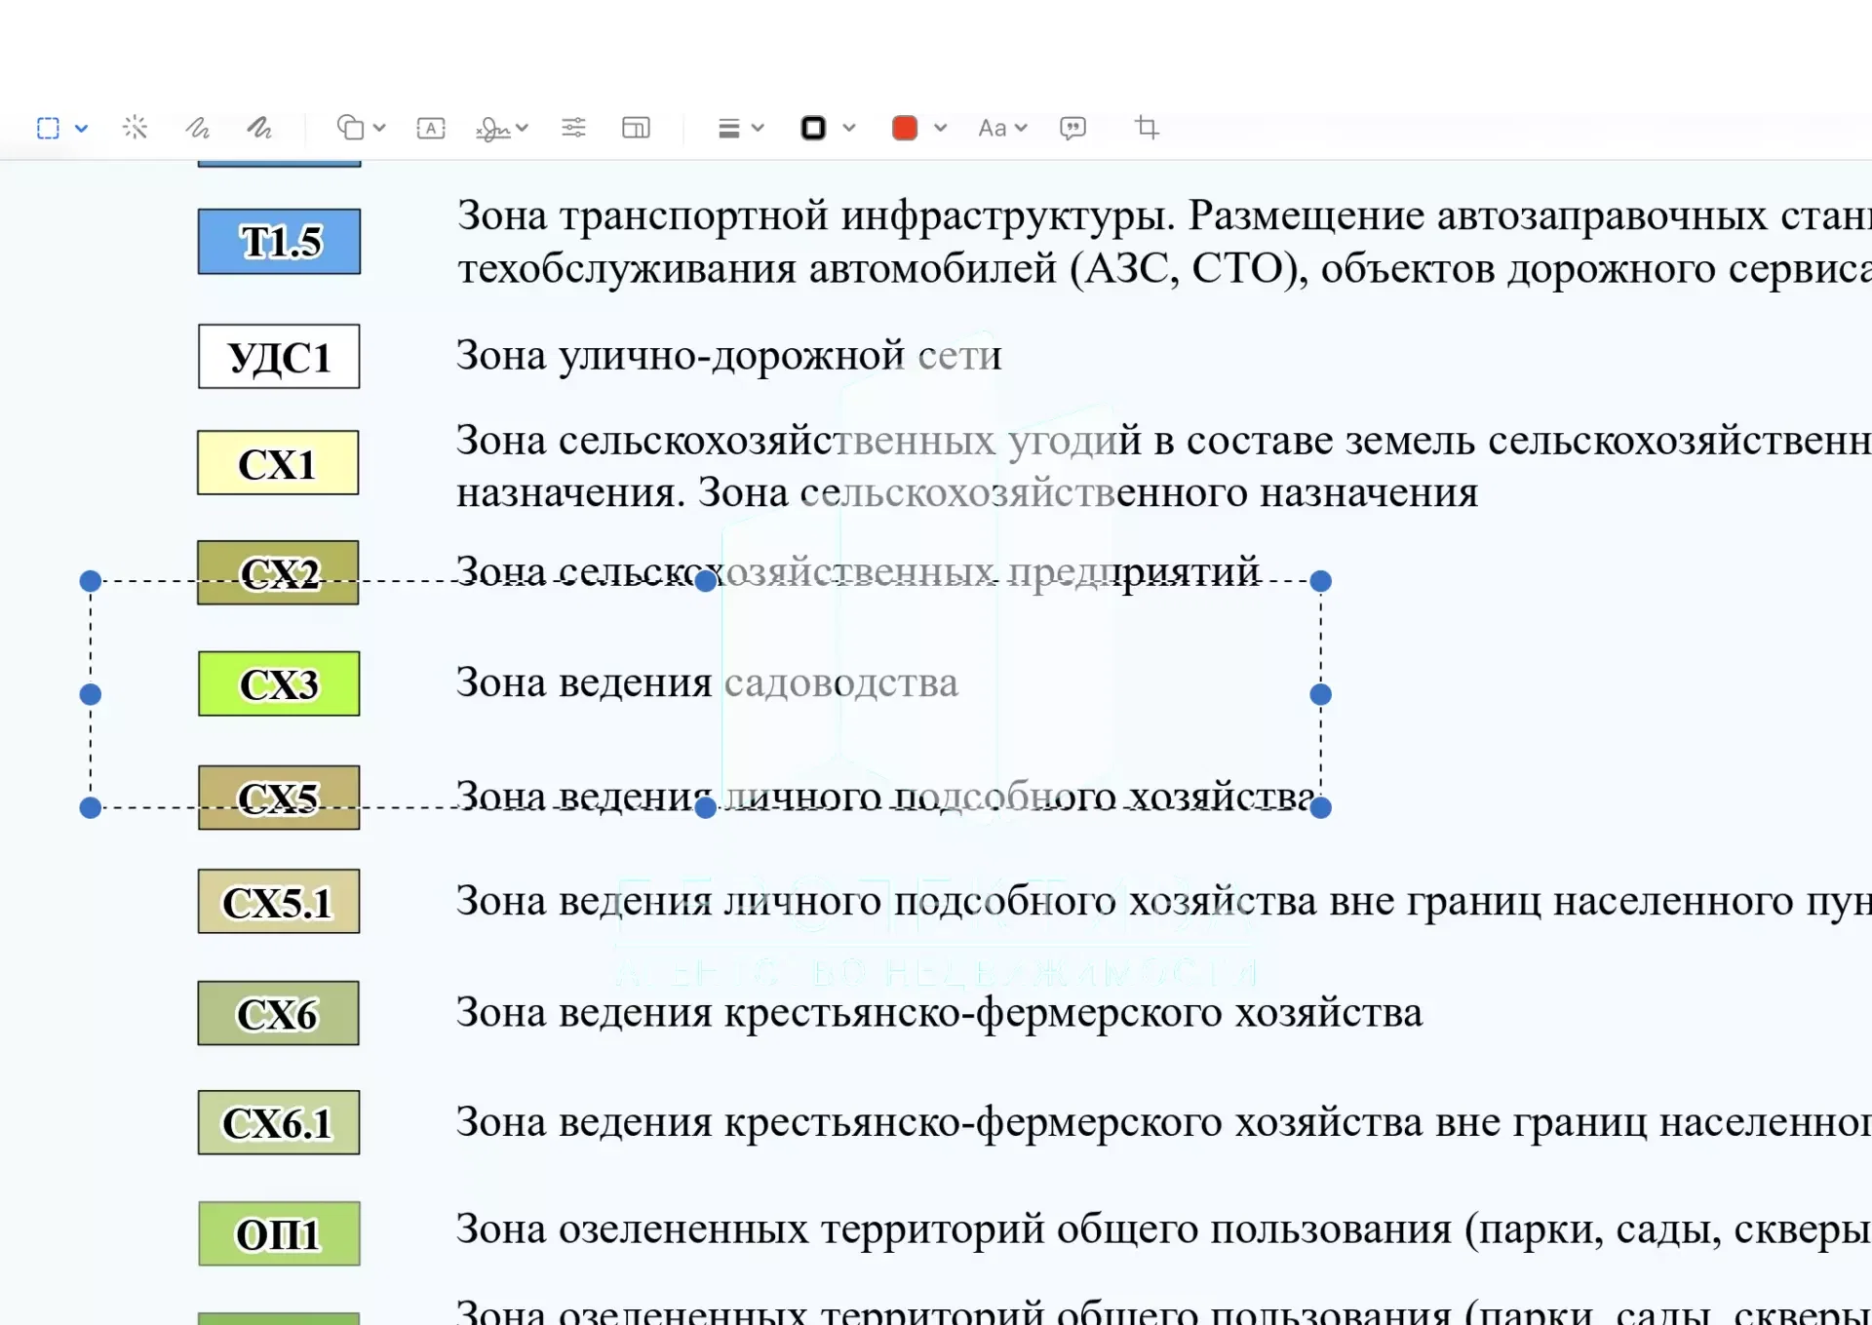This screenshot has width=1872, height=1325.
Task: Insert a text box with the Text tool
Action: 431,128
